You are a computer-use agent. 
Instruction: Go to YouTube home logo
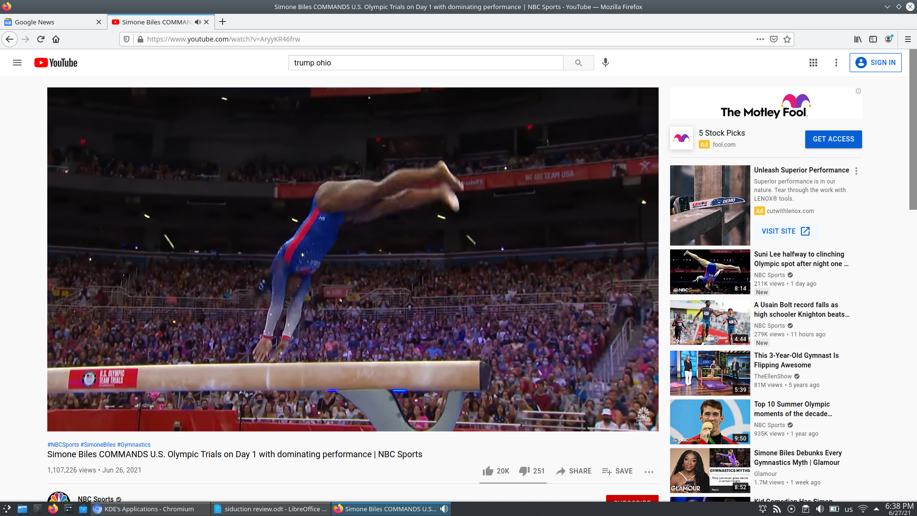click(x=56, y=63)
